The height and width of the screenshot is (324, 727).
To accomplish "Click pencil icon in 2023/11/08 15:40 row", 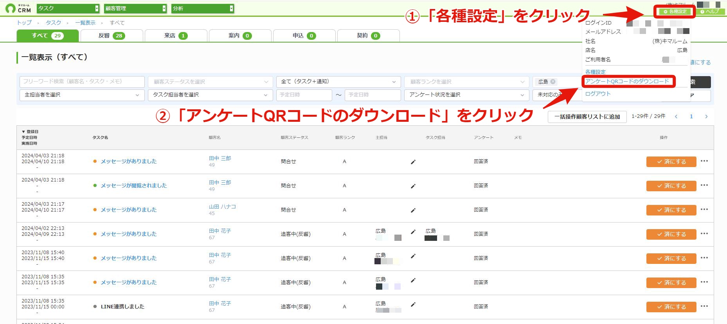I will point(413,256).
